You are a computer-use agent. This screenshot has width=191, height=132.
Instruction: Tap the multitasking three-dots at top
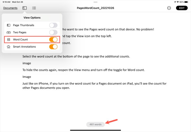click(95, 2)
